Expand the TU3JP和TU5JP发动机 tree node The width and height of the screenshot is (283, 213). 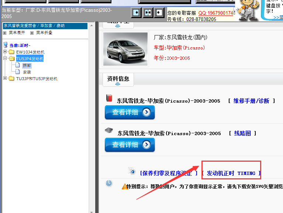click(x=5, y=78)
